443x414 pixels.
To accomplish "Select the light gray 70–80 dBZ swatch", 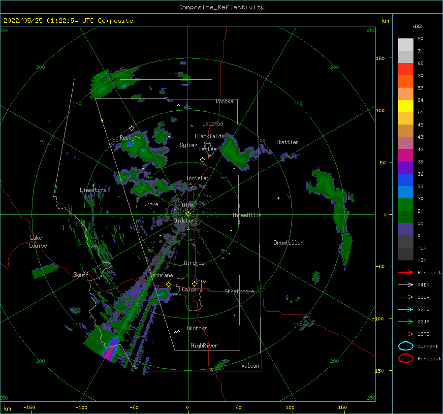I will pos(406,44).
